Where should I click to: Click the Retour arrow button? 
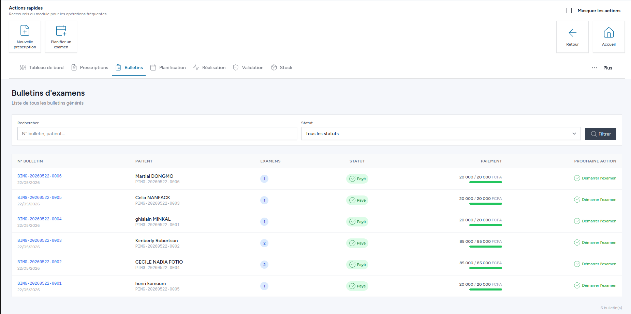click(572, 37)
